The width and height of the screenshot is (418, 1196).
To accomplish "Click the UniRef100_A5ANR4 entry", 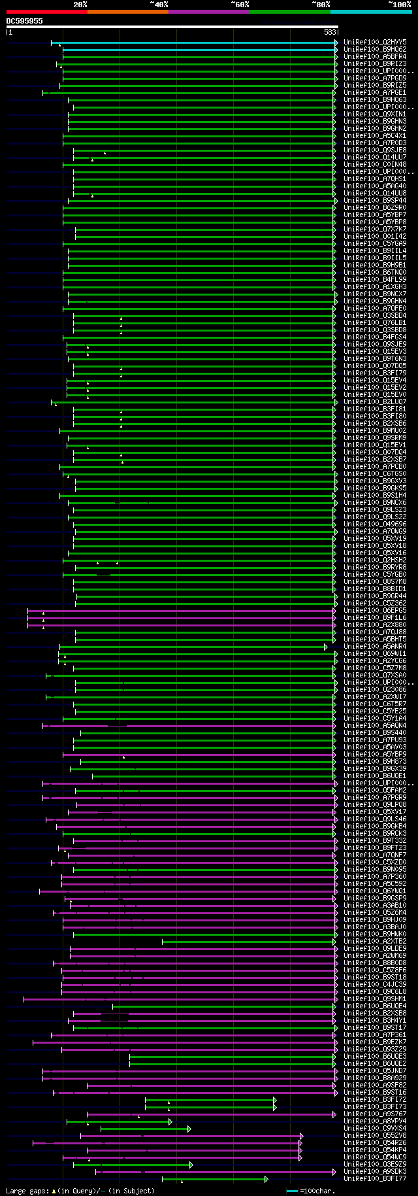I will coord(375,647).
